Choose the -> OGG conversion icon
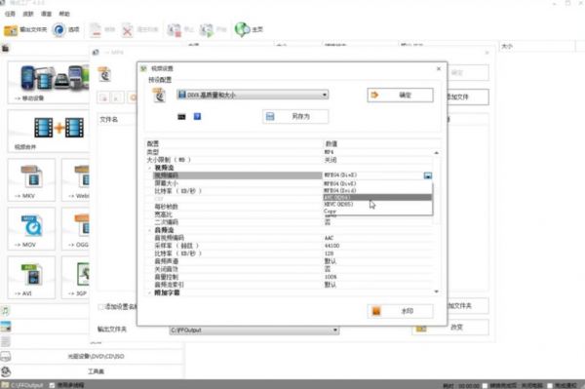The height and width of the screenshot is (389, 585). (x=76, y=229)
